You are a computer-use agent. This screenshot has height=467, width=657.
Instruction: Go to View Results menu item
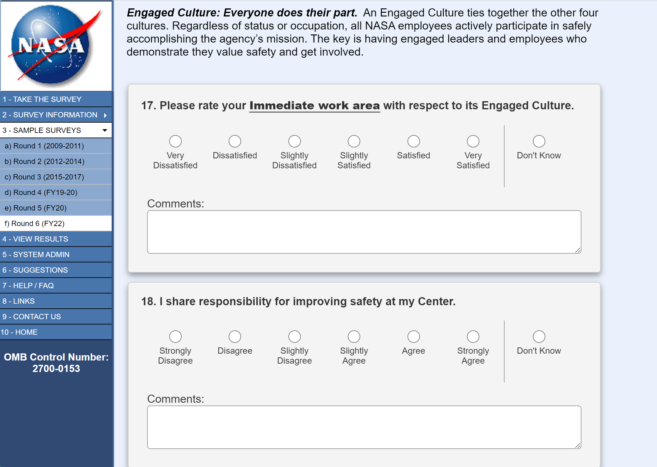pos(35,239)
